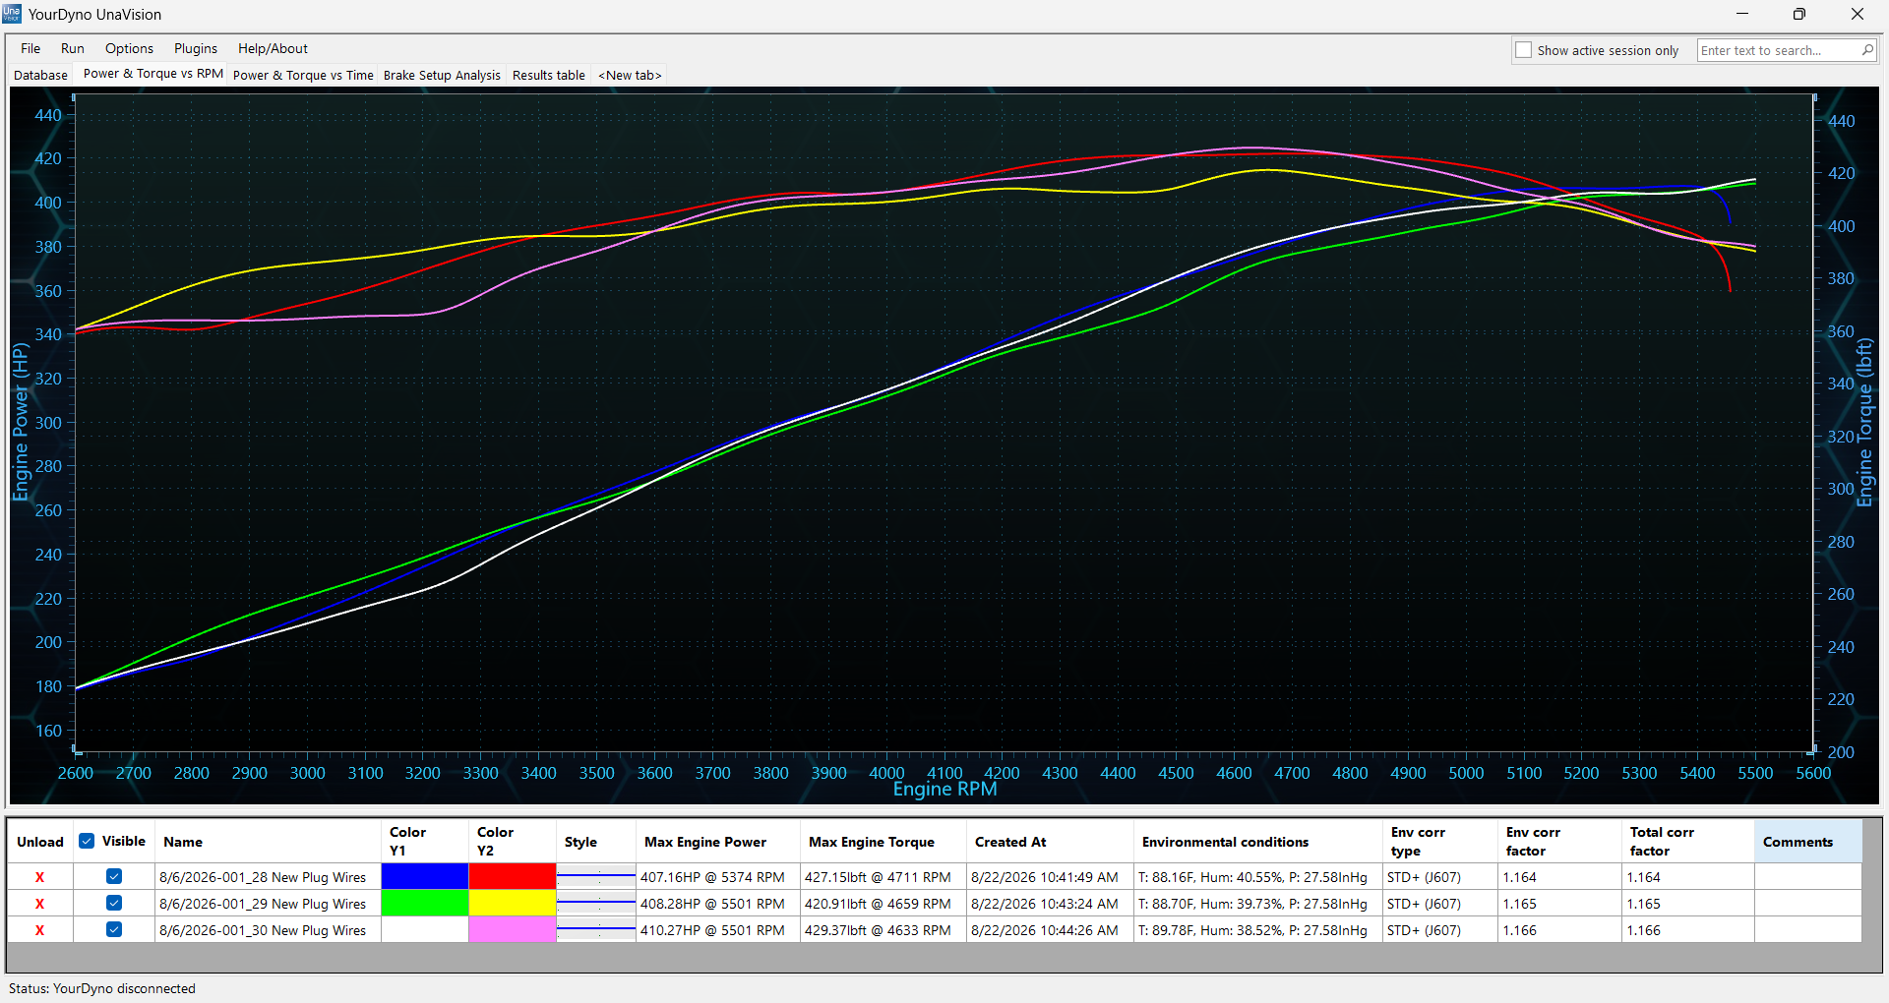Click the YourDyno UnaVision app icon in title bar
Image resolution: width=1889 pixels, height=1003 pixels.
12,14
